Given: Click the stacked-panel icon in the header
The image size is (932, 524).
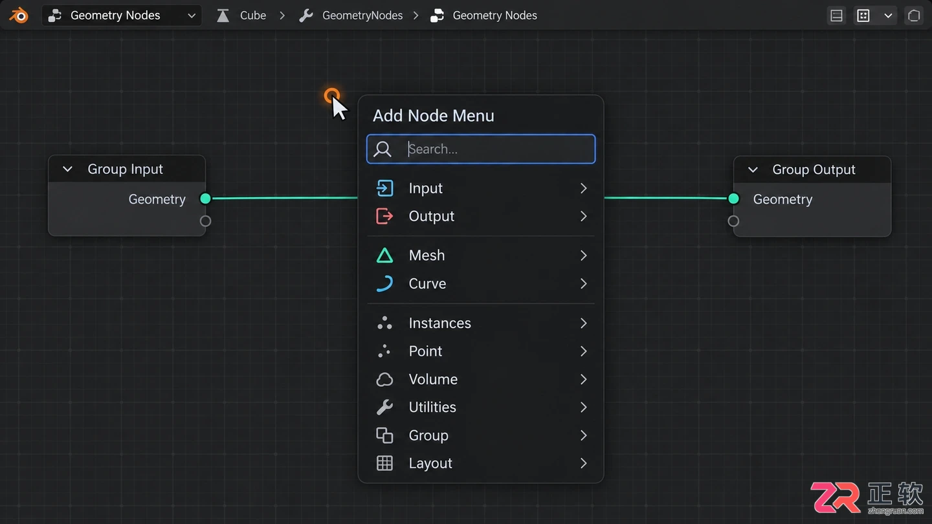Looking at the screenshot, I should click(x=836, y=16).
